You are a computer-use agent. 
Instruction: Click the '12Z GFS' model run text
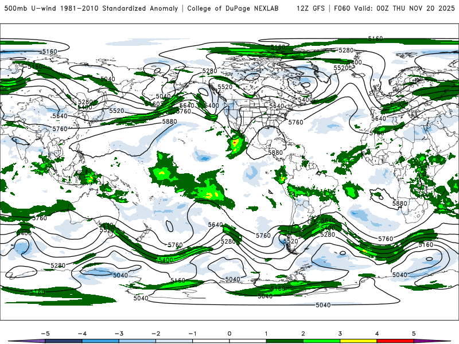click(x=310, y=8)
